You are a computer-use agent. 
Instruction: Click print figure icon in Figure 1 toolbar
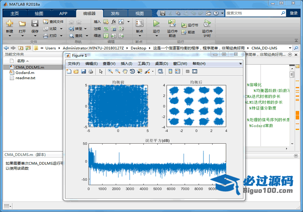click(91, 71)
